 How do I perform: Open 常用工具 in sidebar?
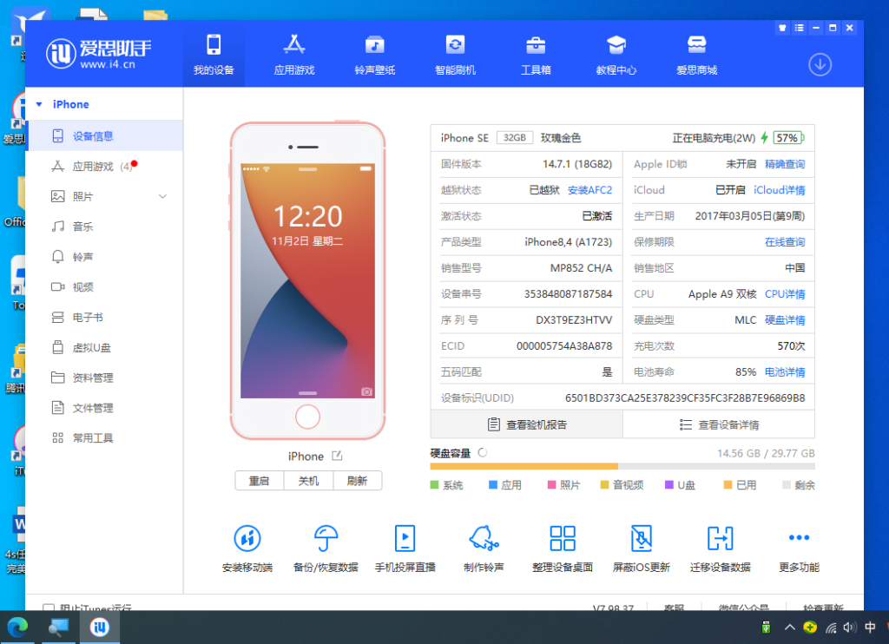pos(104,437)
